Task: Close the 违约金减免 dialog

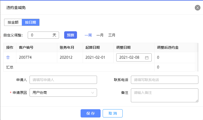Action: (x=197, y=8)
